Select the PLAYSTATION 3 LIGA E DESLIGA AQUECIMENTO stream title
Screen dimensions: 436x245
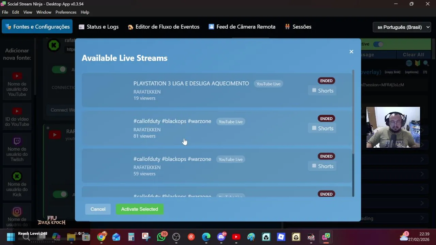point(191,83)
